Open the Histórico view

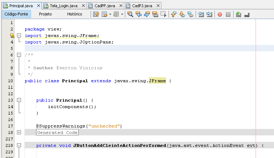pos(75,14)
